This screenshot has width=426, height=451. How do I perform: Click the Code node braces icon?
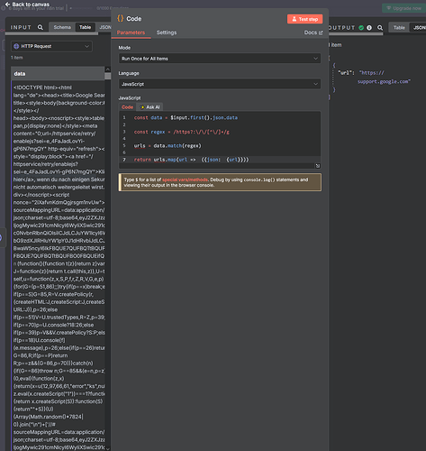click(x=121, y=18)
